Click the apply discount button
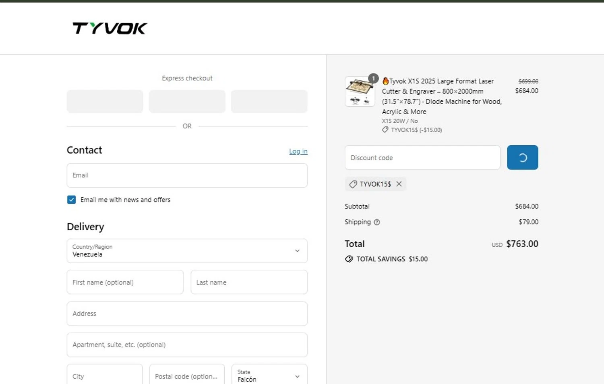This screenshot has width=604, height=384. tap(522, 157)
